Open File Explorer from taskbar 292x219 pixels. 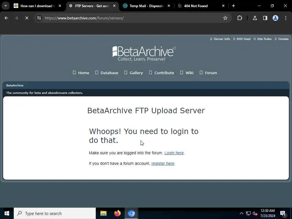(103, 213)
